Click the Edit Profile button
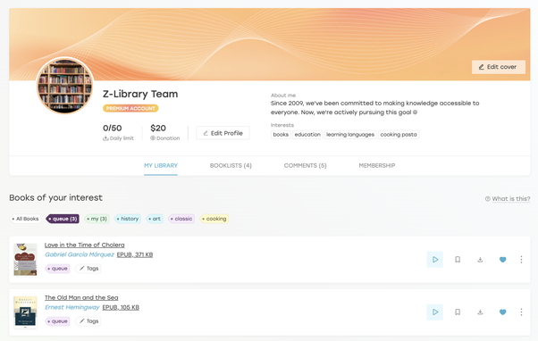Viewport: 538px width, 341px height. [223, 133]
